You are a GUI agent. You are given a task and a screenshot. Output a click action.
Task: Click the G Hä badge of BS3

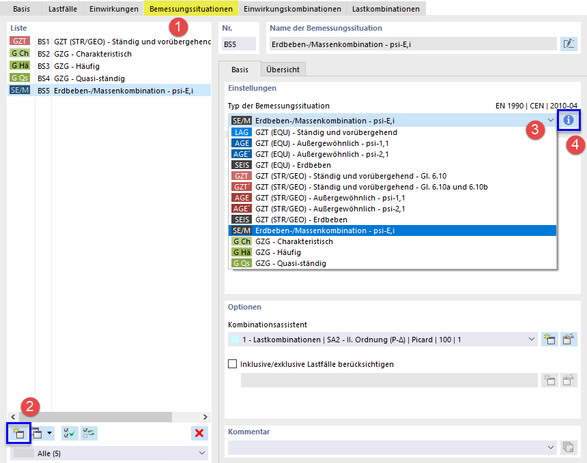20,65
